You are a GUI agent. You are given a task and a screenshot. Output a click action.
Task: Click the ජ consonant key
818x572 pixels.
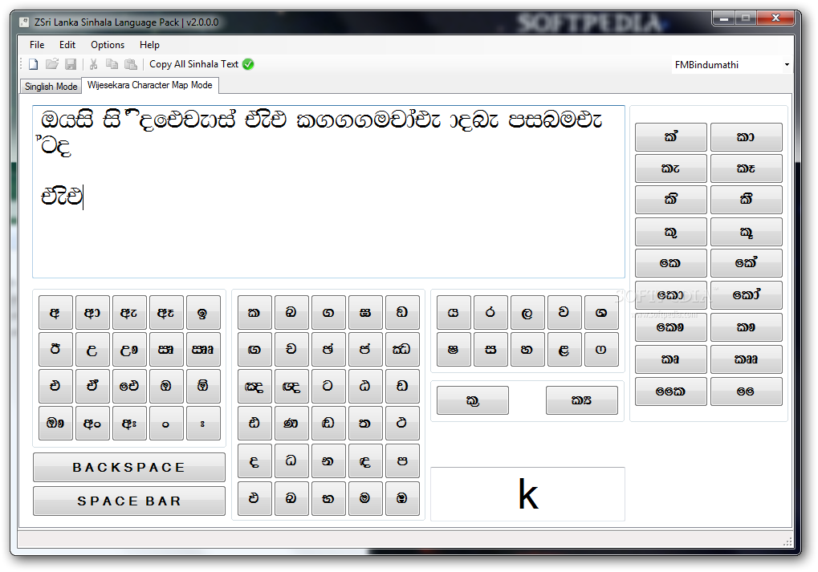[365, 349]
